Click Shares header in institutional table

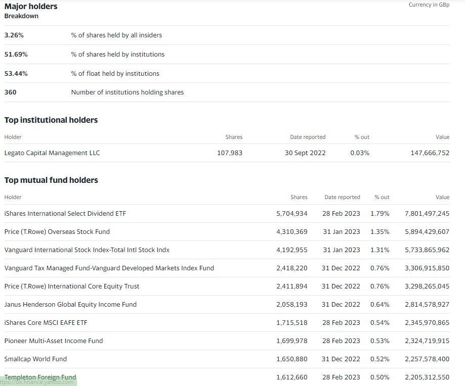(234, 137)
